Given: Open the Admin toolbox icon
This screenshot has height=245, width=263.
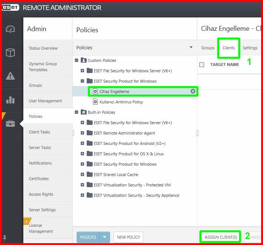Looking at the screenshot, I should [x=10, y=124].
